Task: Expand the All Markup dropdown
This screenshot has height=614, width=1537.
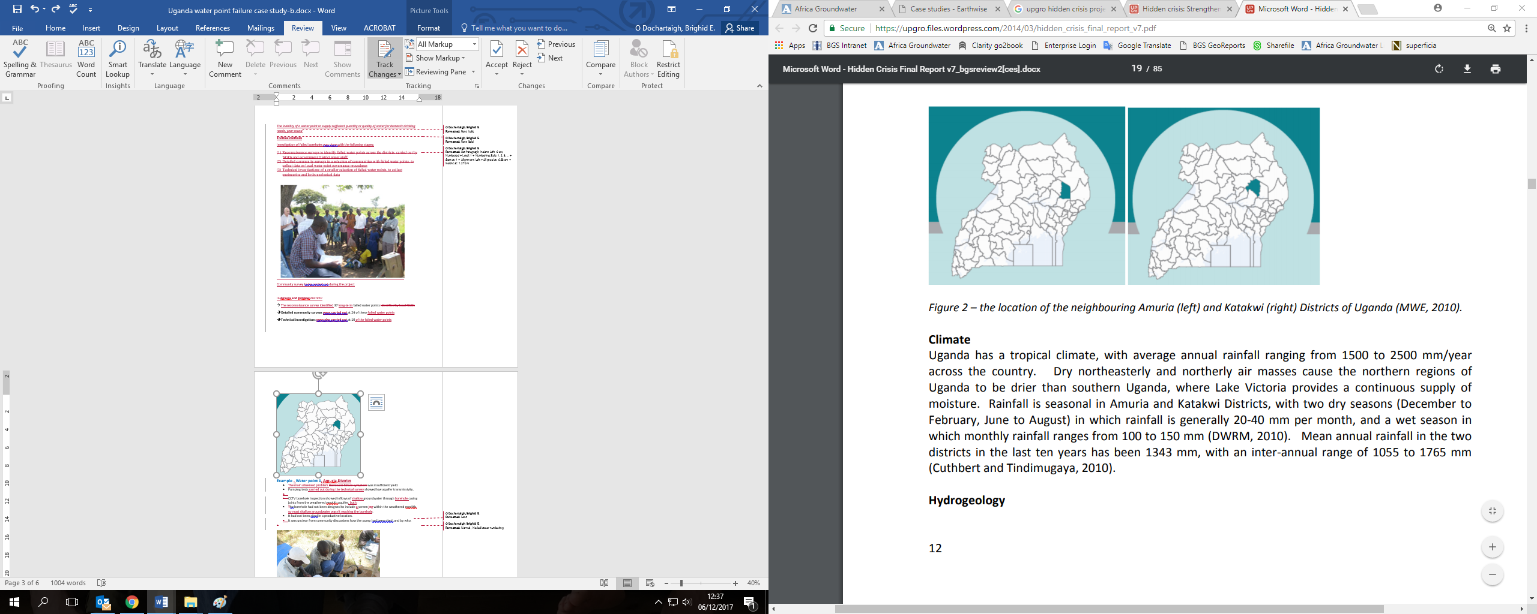Action: [x=474, y=44]
